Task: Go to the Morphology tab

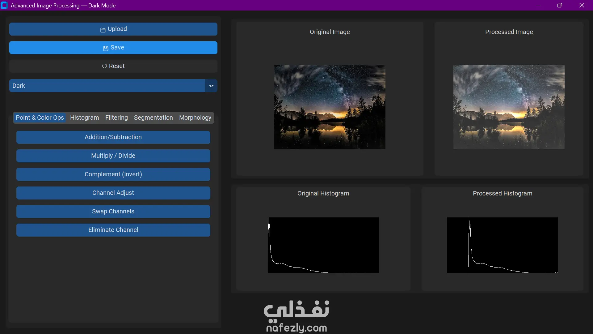Action: click(x=195, y=118)
